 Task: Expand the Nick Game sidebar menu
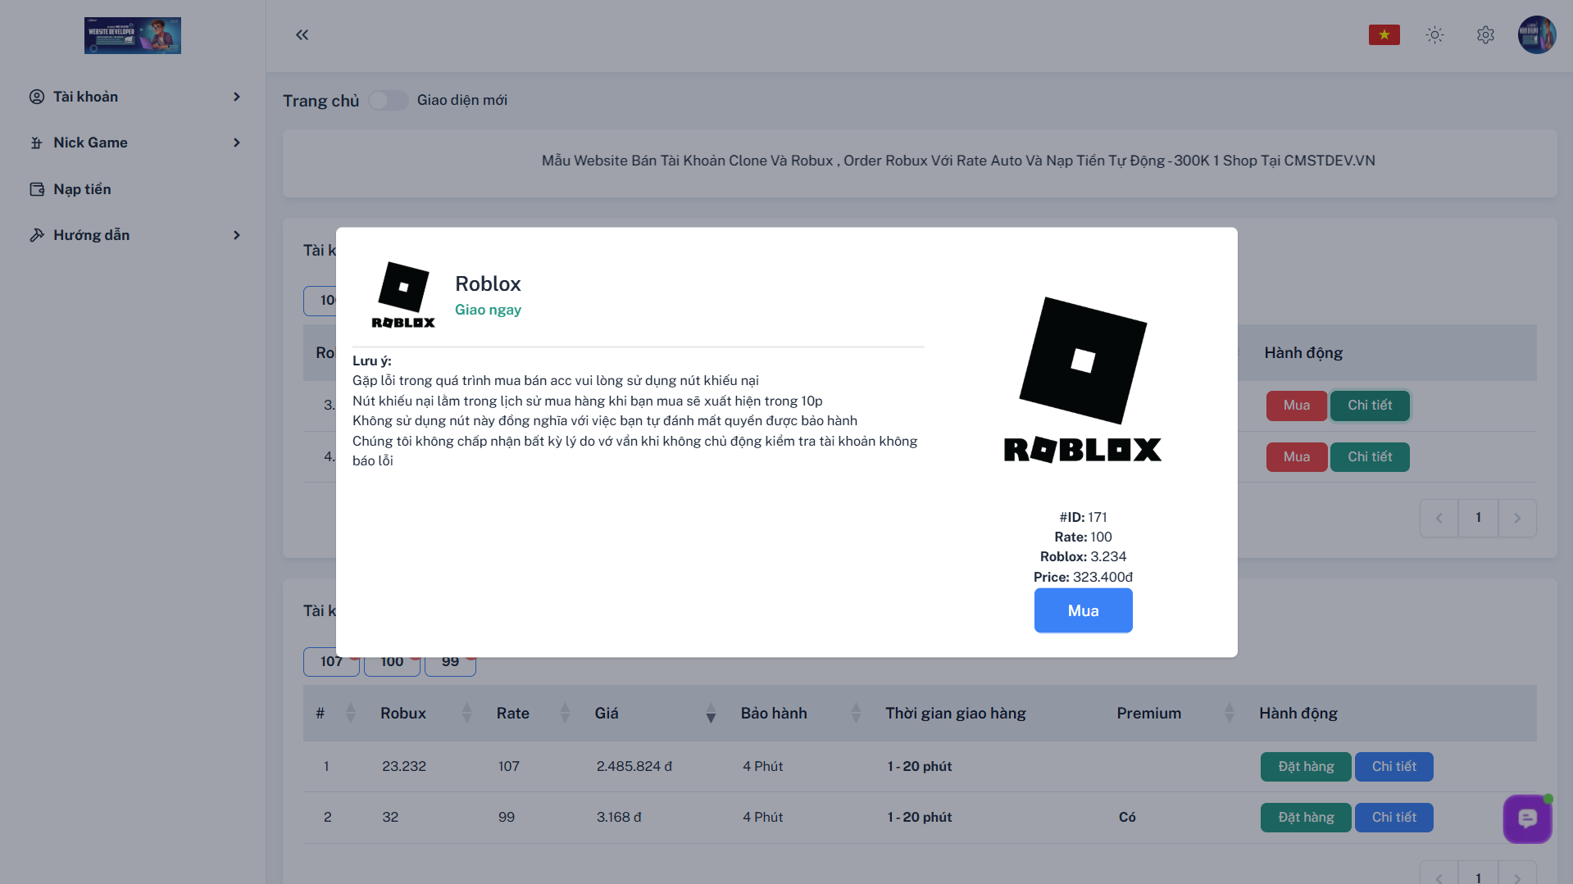135,143
